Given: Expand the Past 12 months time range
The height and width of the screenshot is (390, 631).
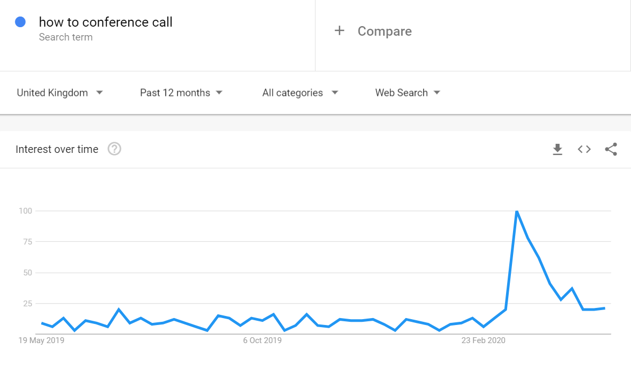Looking at the screenshot, I should coord(181,93).
